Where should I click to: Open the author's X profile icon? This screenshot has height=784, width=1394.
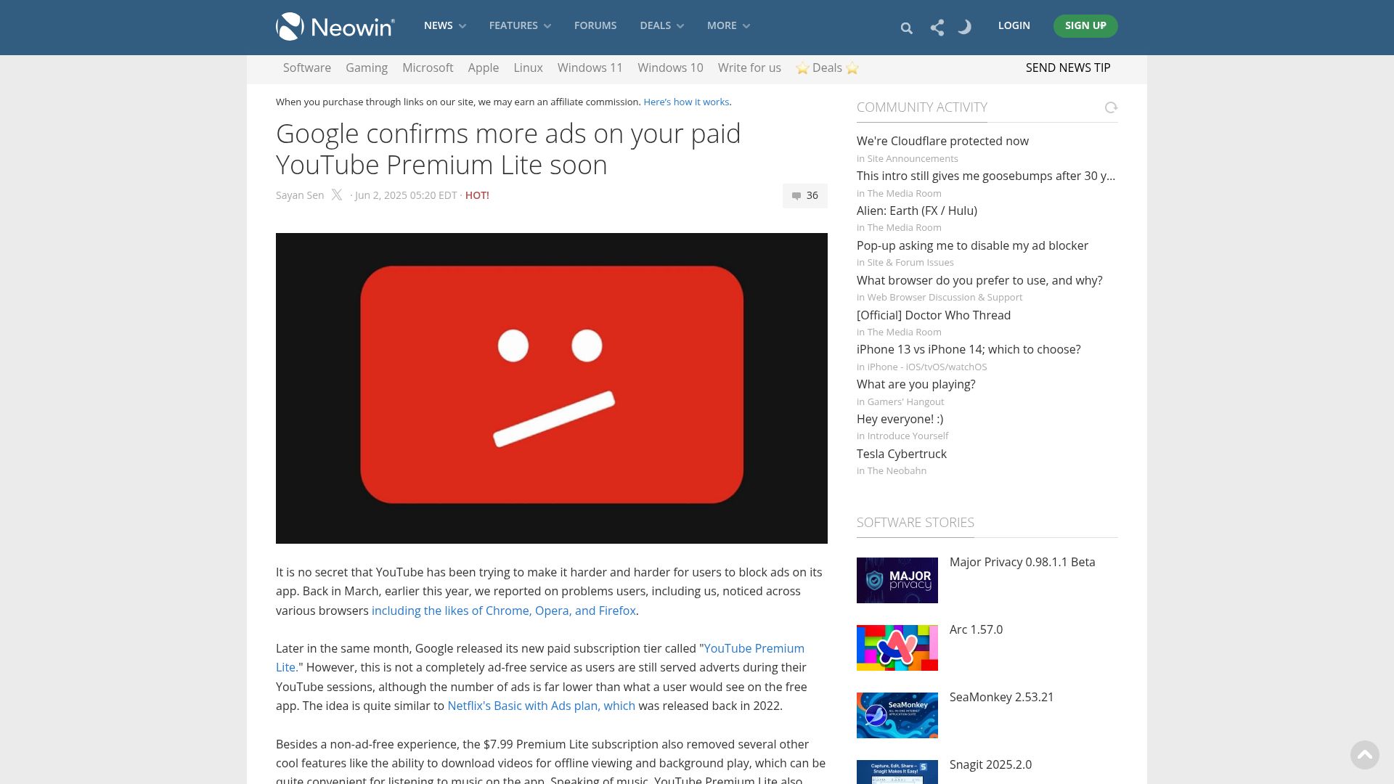(x=337, y=195)
